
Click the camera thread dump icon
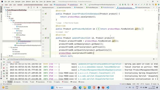pos(4,71)
